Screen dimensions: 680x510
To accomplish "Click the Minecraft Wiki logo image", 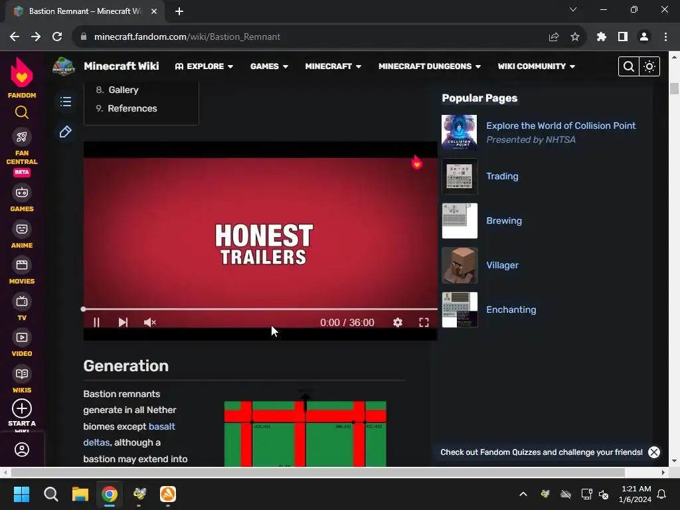I will [x=64, y=66].
